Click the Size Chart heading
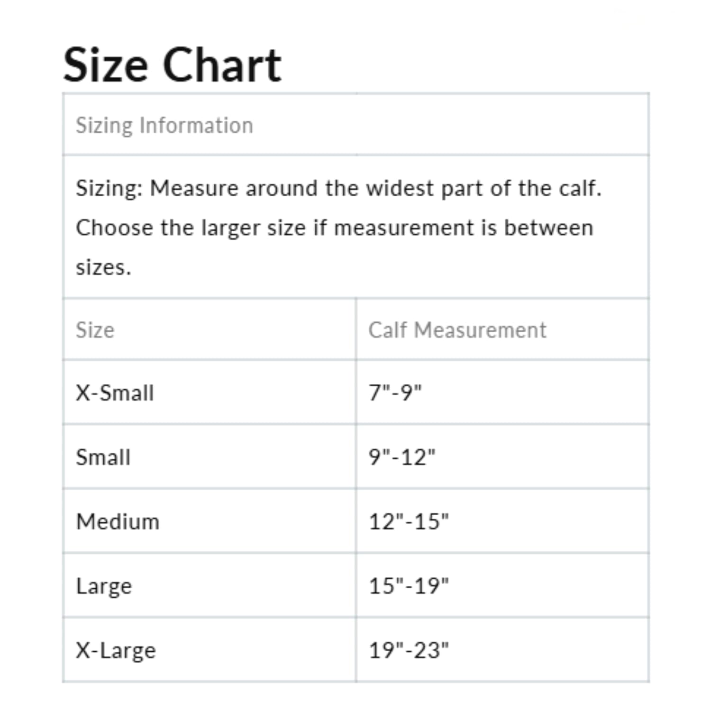This screenshot has width=711, height=711. pyautogui.click(x=172, y=65)
